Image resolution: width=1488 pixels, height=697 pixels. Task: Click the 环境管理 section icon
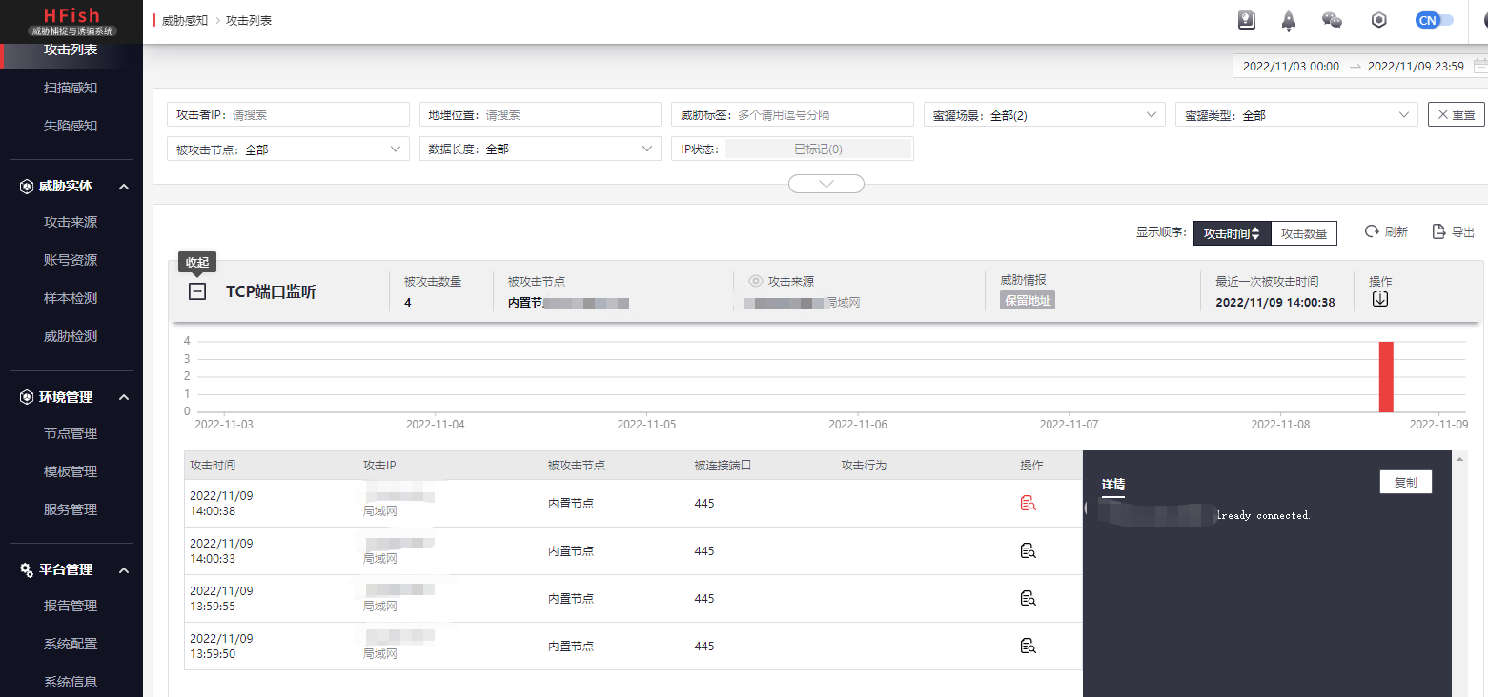[27, 397]
